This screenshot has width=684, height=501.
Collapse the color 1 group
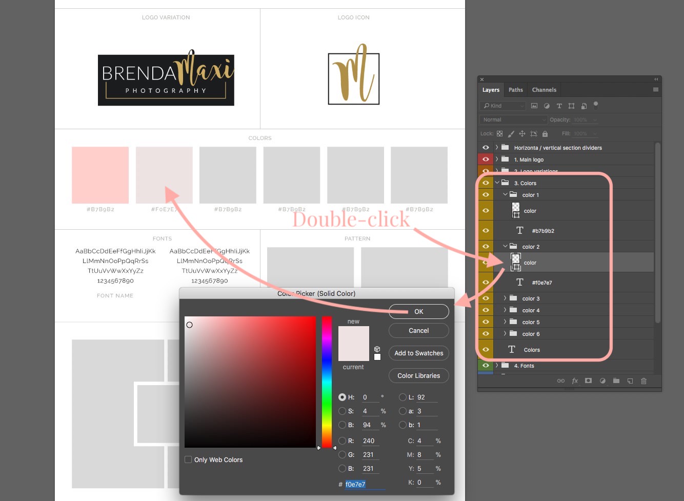[505, 194]
